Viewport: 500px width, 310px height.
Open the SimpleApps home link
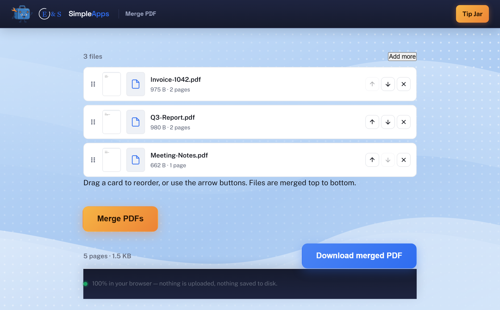click(89, 14)
